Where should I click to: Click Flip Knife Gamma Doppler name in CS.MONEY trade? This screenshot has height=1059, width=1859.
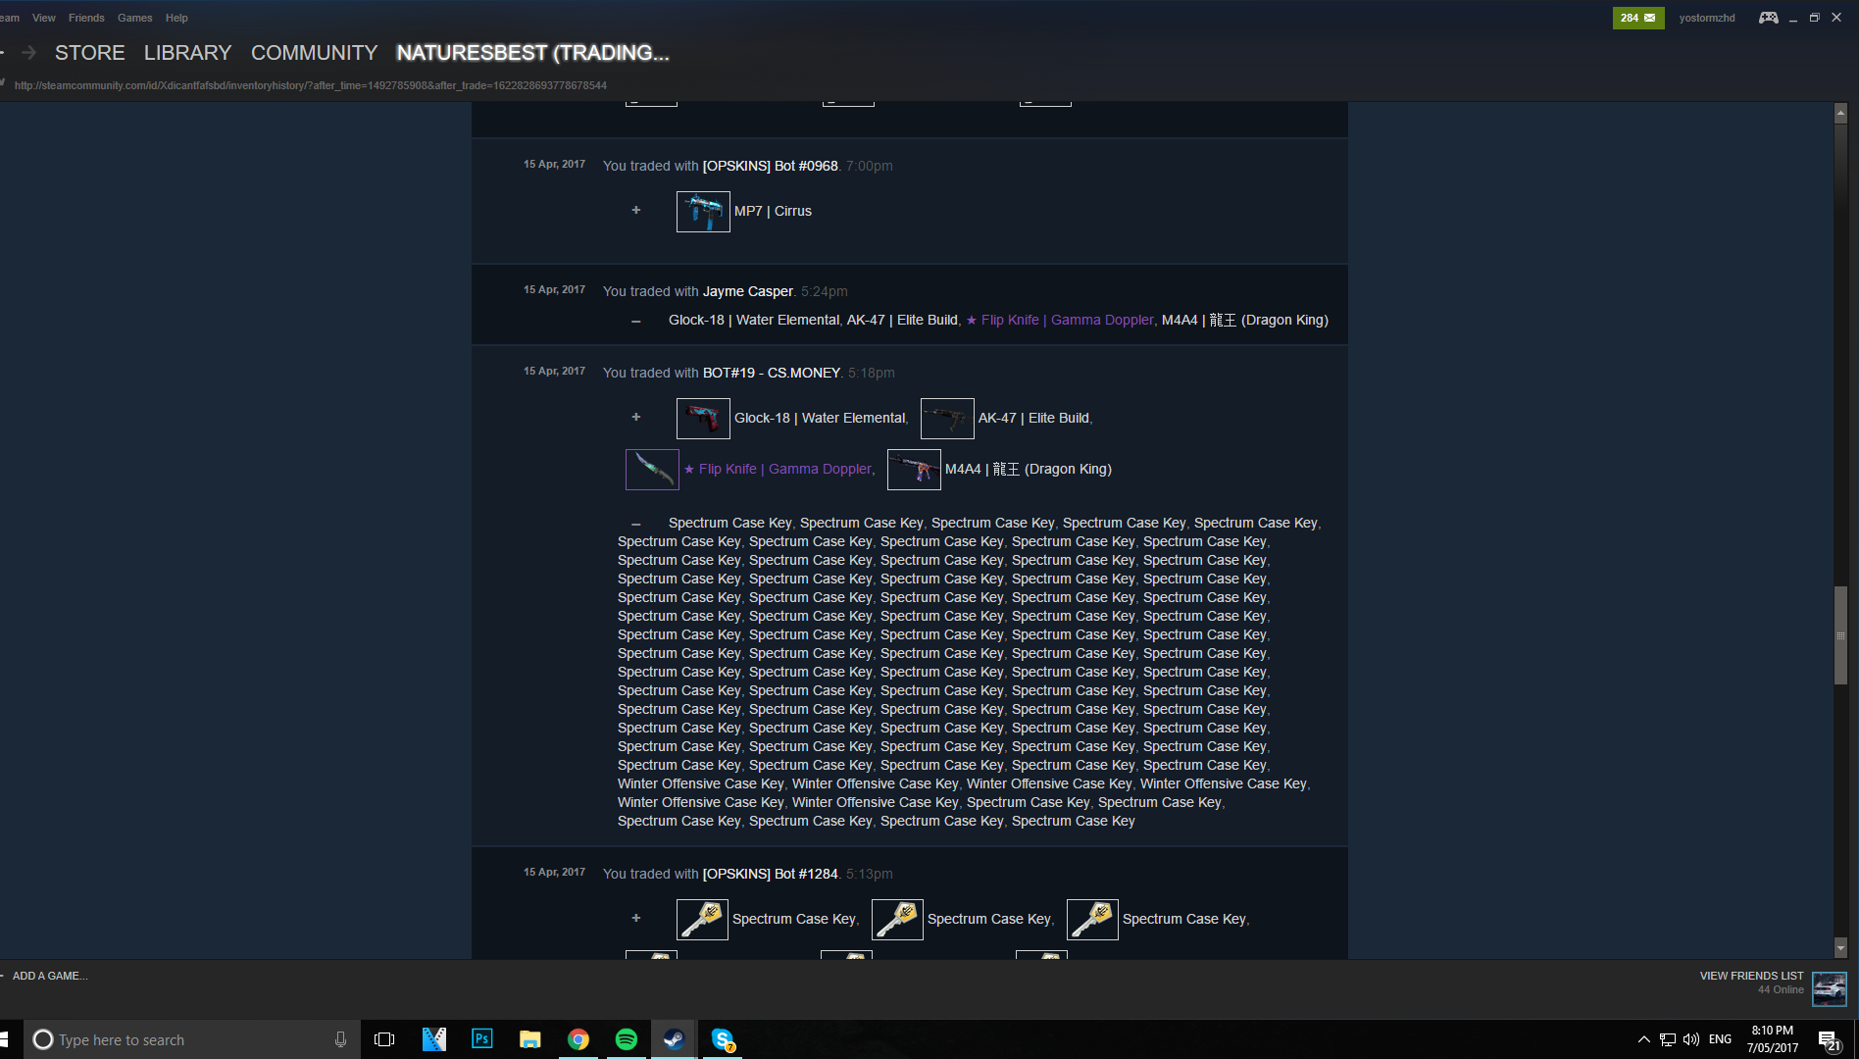778,469
